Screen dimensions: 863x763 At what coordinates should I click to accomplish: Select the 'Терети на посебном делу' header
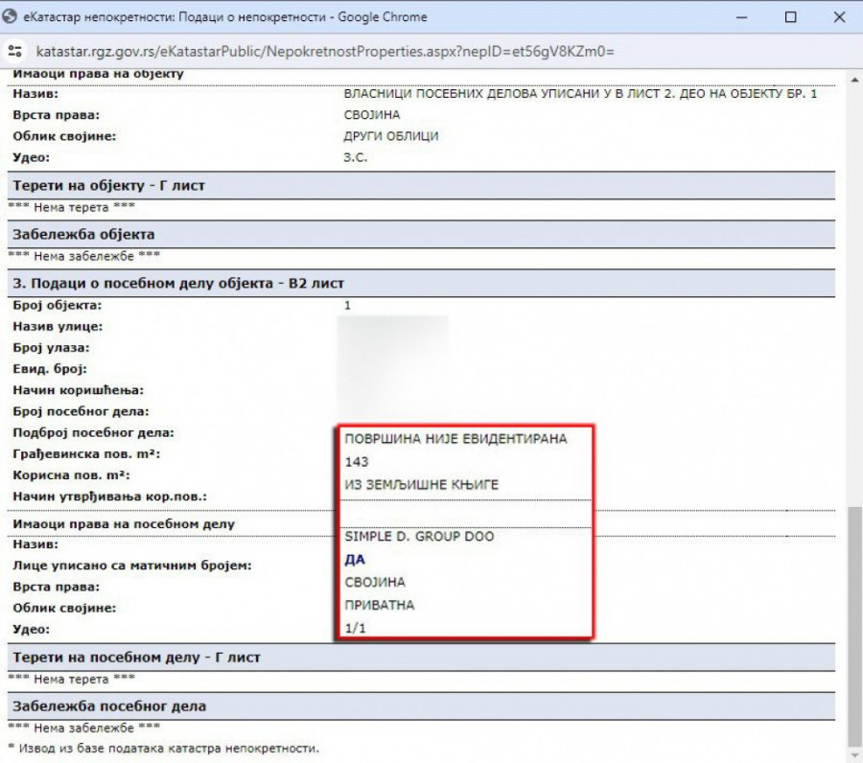pyautogui.click(x=135, y=658)
